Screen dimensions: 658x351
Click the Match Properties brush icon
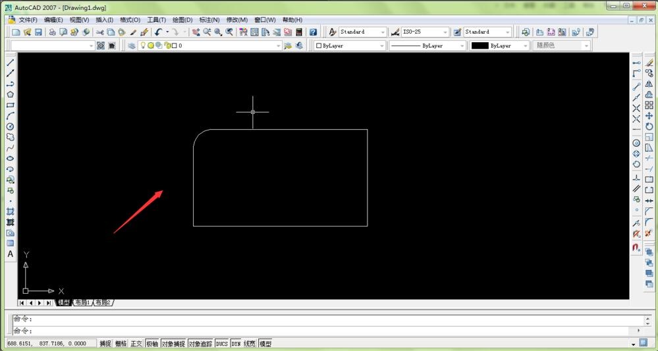tap(133, 32)
